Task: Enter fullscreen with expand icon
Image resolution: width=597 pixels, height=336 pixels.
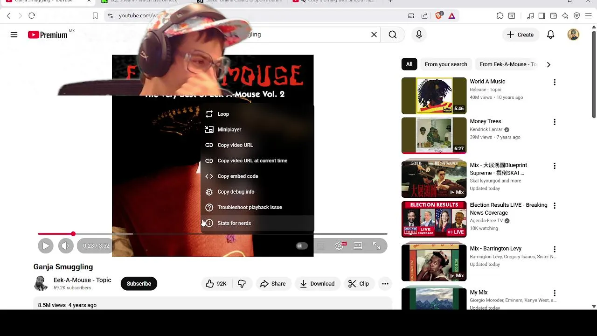Action: click(376, 246)
